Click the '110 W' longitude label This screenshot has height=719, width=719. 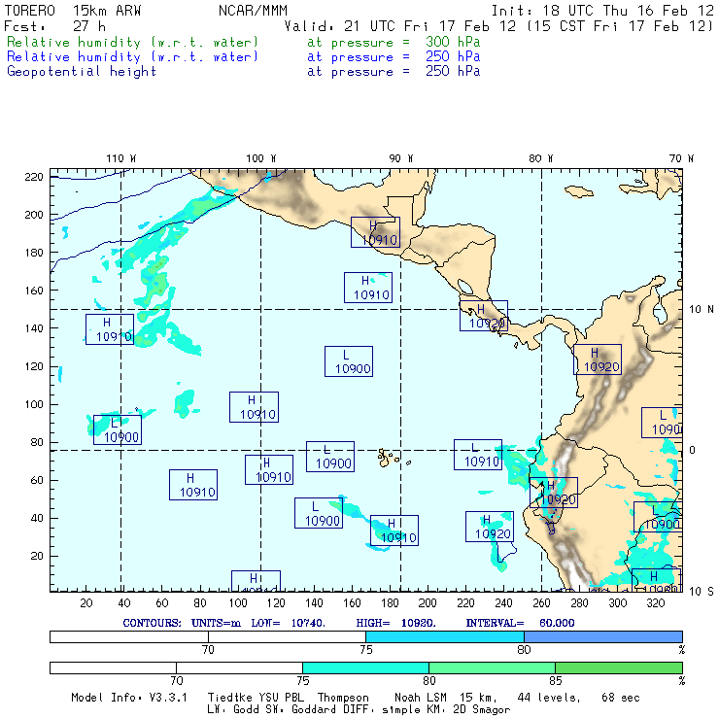[x=121, y=158]
